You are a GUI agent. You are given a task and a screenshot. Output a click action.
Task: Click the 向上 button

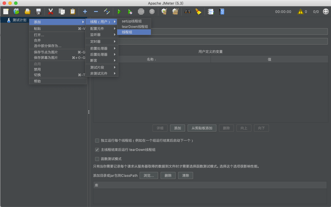pyautogui.click(x=244, y=128)
